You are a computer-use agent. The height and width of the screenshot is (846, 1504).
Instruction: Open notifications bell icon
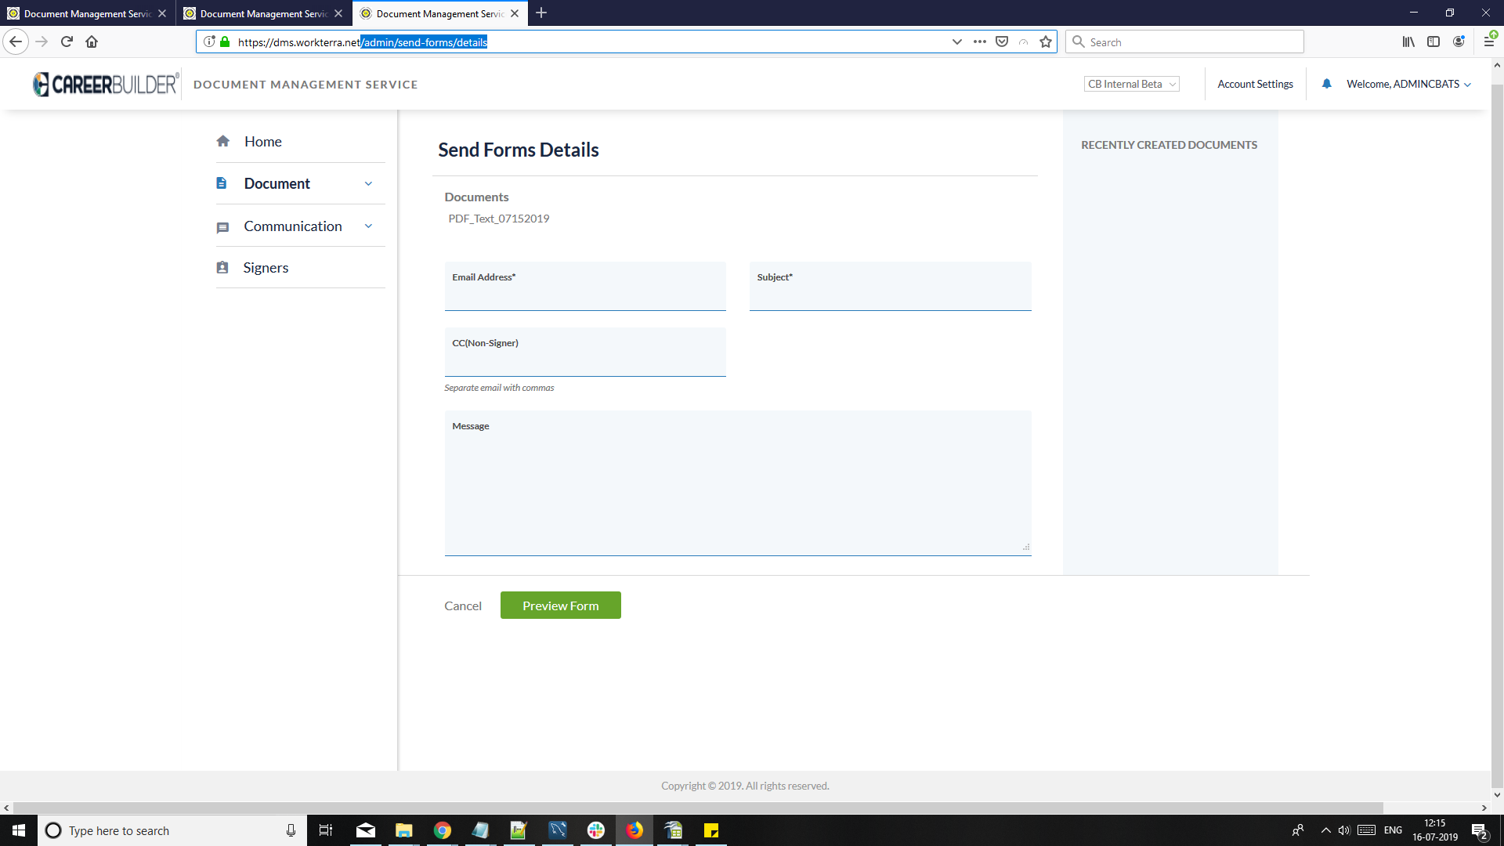click(x=1326, y=84)
